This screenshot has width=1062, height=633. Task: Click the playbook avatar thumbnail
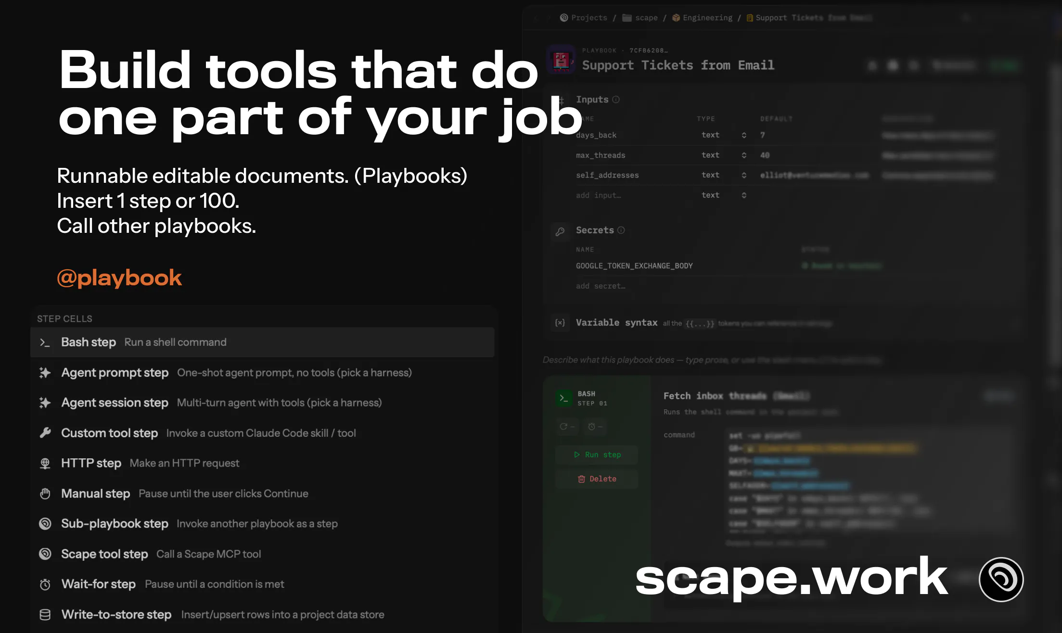(561, 60)
